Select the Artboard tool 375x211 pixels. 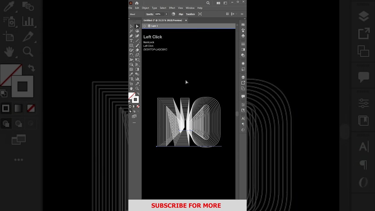[x=131, y=84]
